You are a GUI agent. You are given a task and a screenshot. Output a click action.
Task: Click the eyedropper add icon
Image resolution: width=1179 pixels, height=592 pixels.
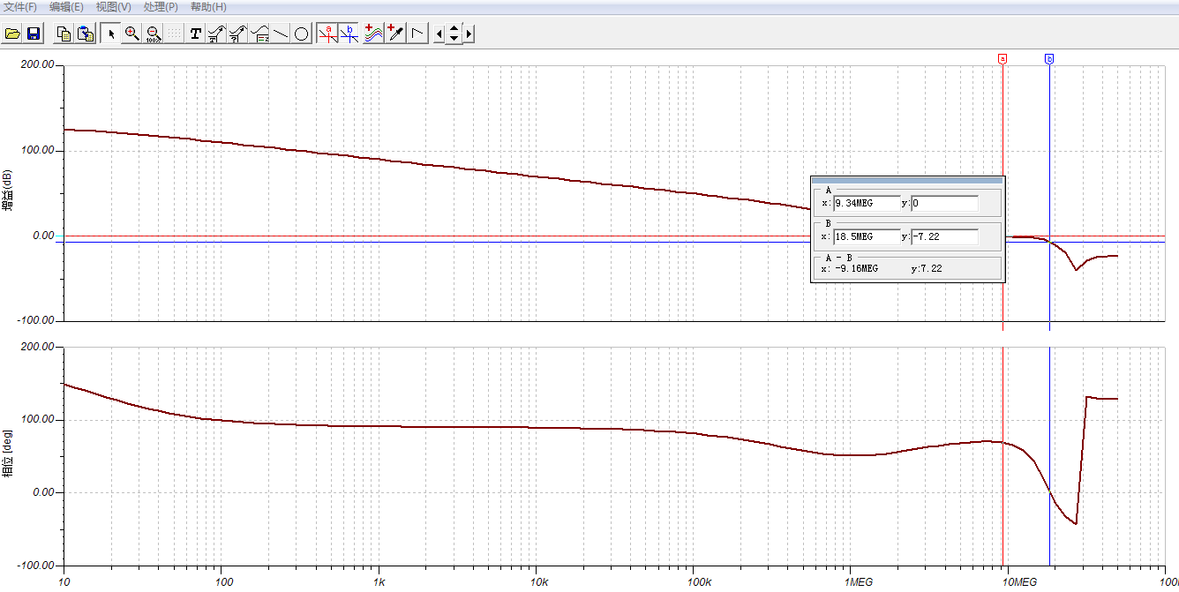coord(396,34)
